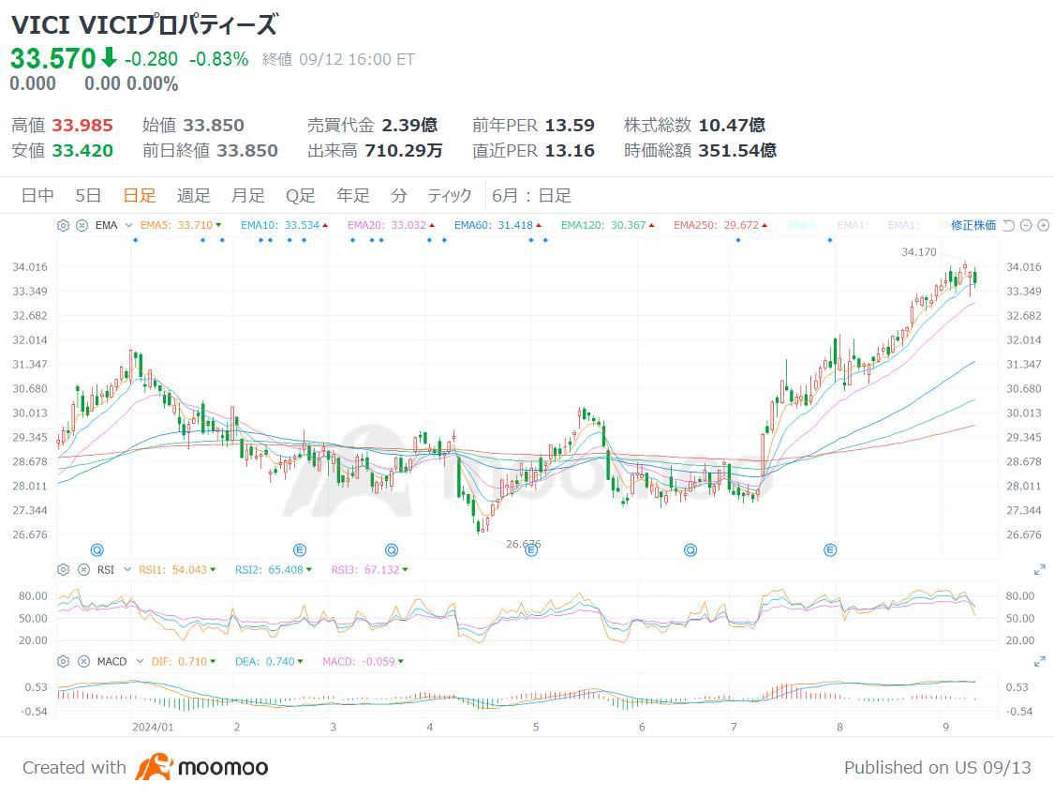
Task: Open the ティック tick tab
Action: (450, 196)
